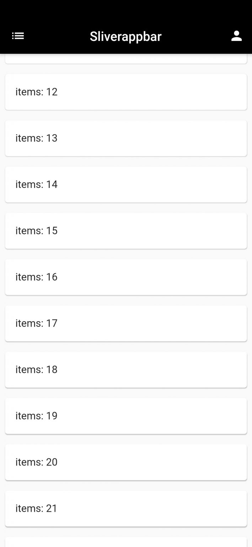Select the card labeled 'items: 12'

[x=126, y=92]
